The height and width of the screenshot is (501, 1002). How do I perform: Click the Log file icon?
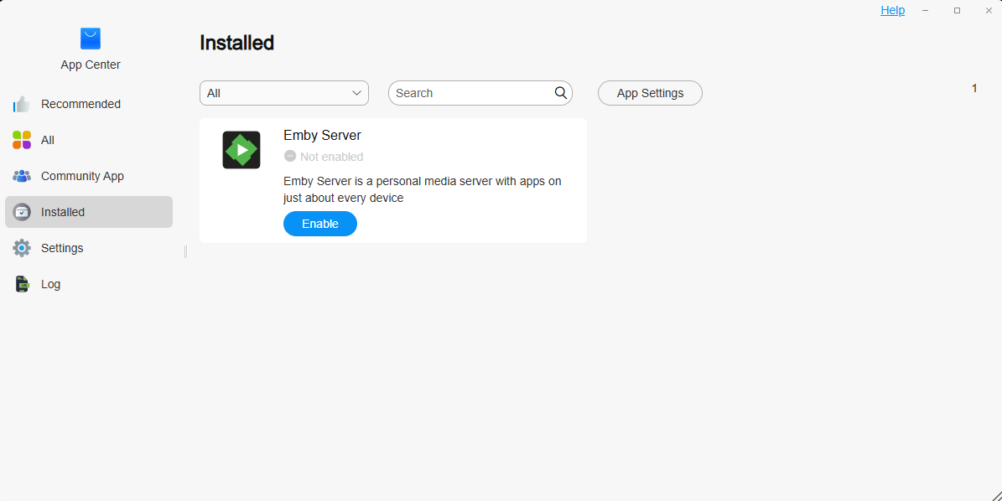pyautogui.click(x=22, y=284)
